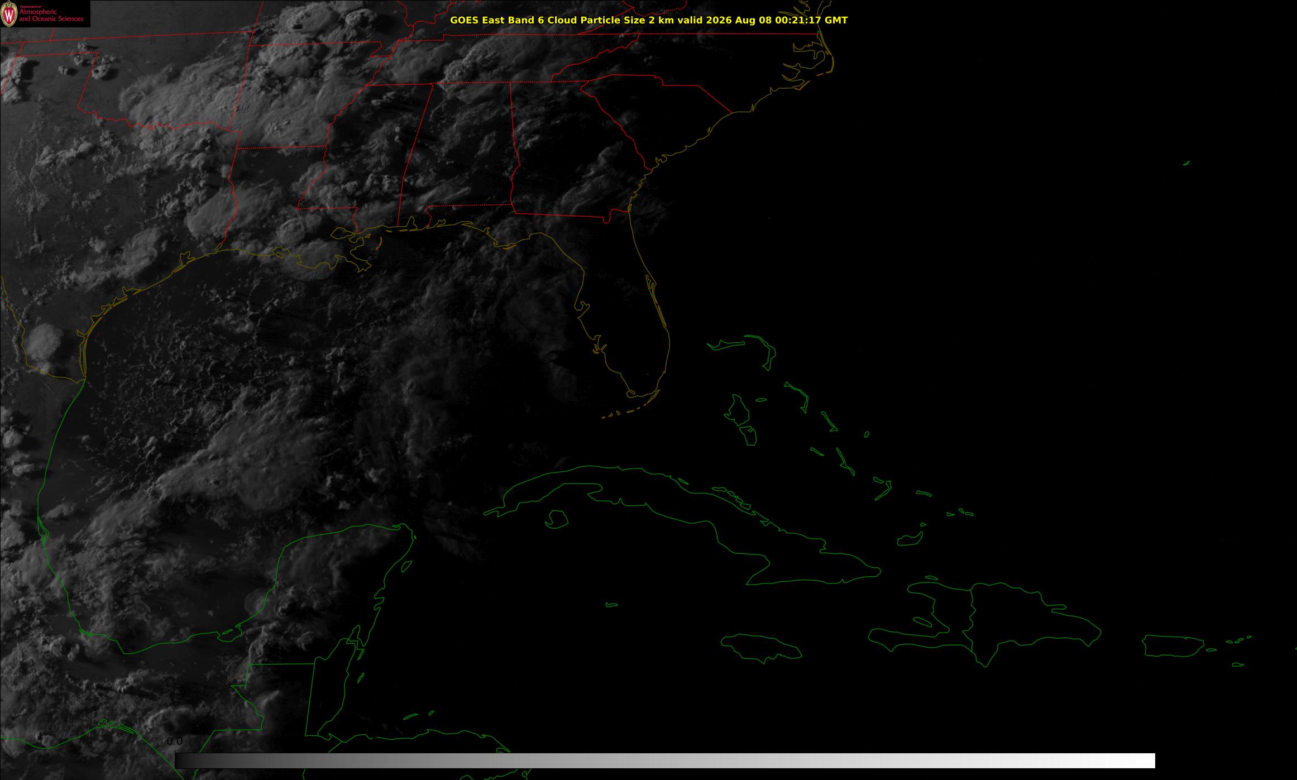Click inside the Georgia state outline

click(x=569, y=156)
